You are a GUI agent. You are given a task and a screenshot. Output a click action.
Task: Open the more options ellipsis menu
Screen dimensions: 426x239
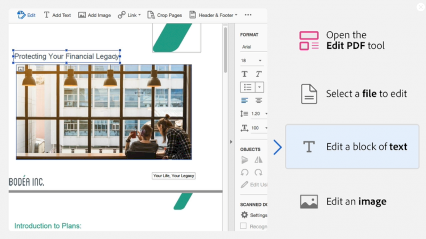pyautogui.click(x=248, y=15)
